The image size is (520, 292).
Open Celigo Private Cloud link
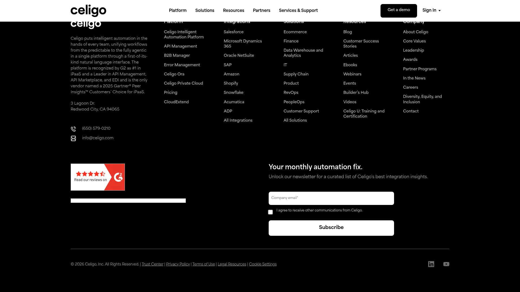(183, 84)
